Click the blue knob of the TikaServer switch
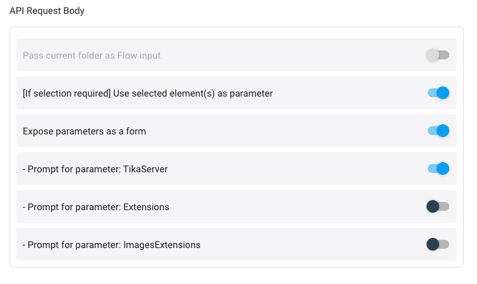This screenshot has width=477, height=284. [x=443, y=169]
